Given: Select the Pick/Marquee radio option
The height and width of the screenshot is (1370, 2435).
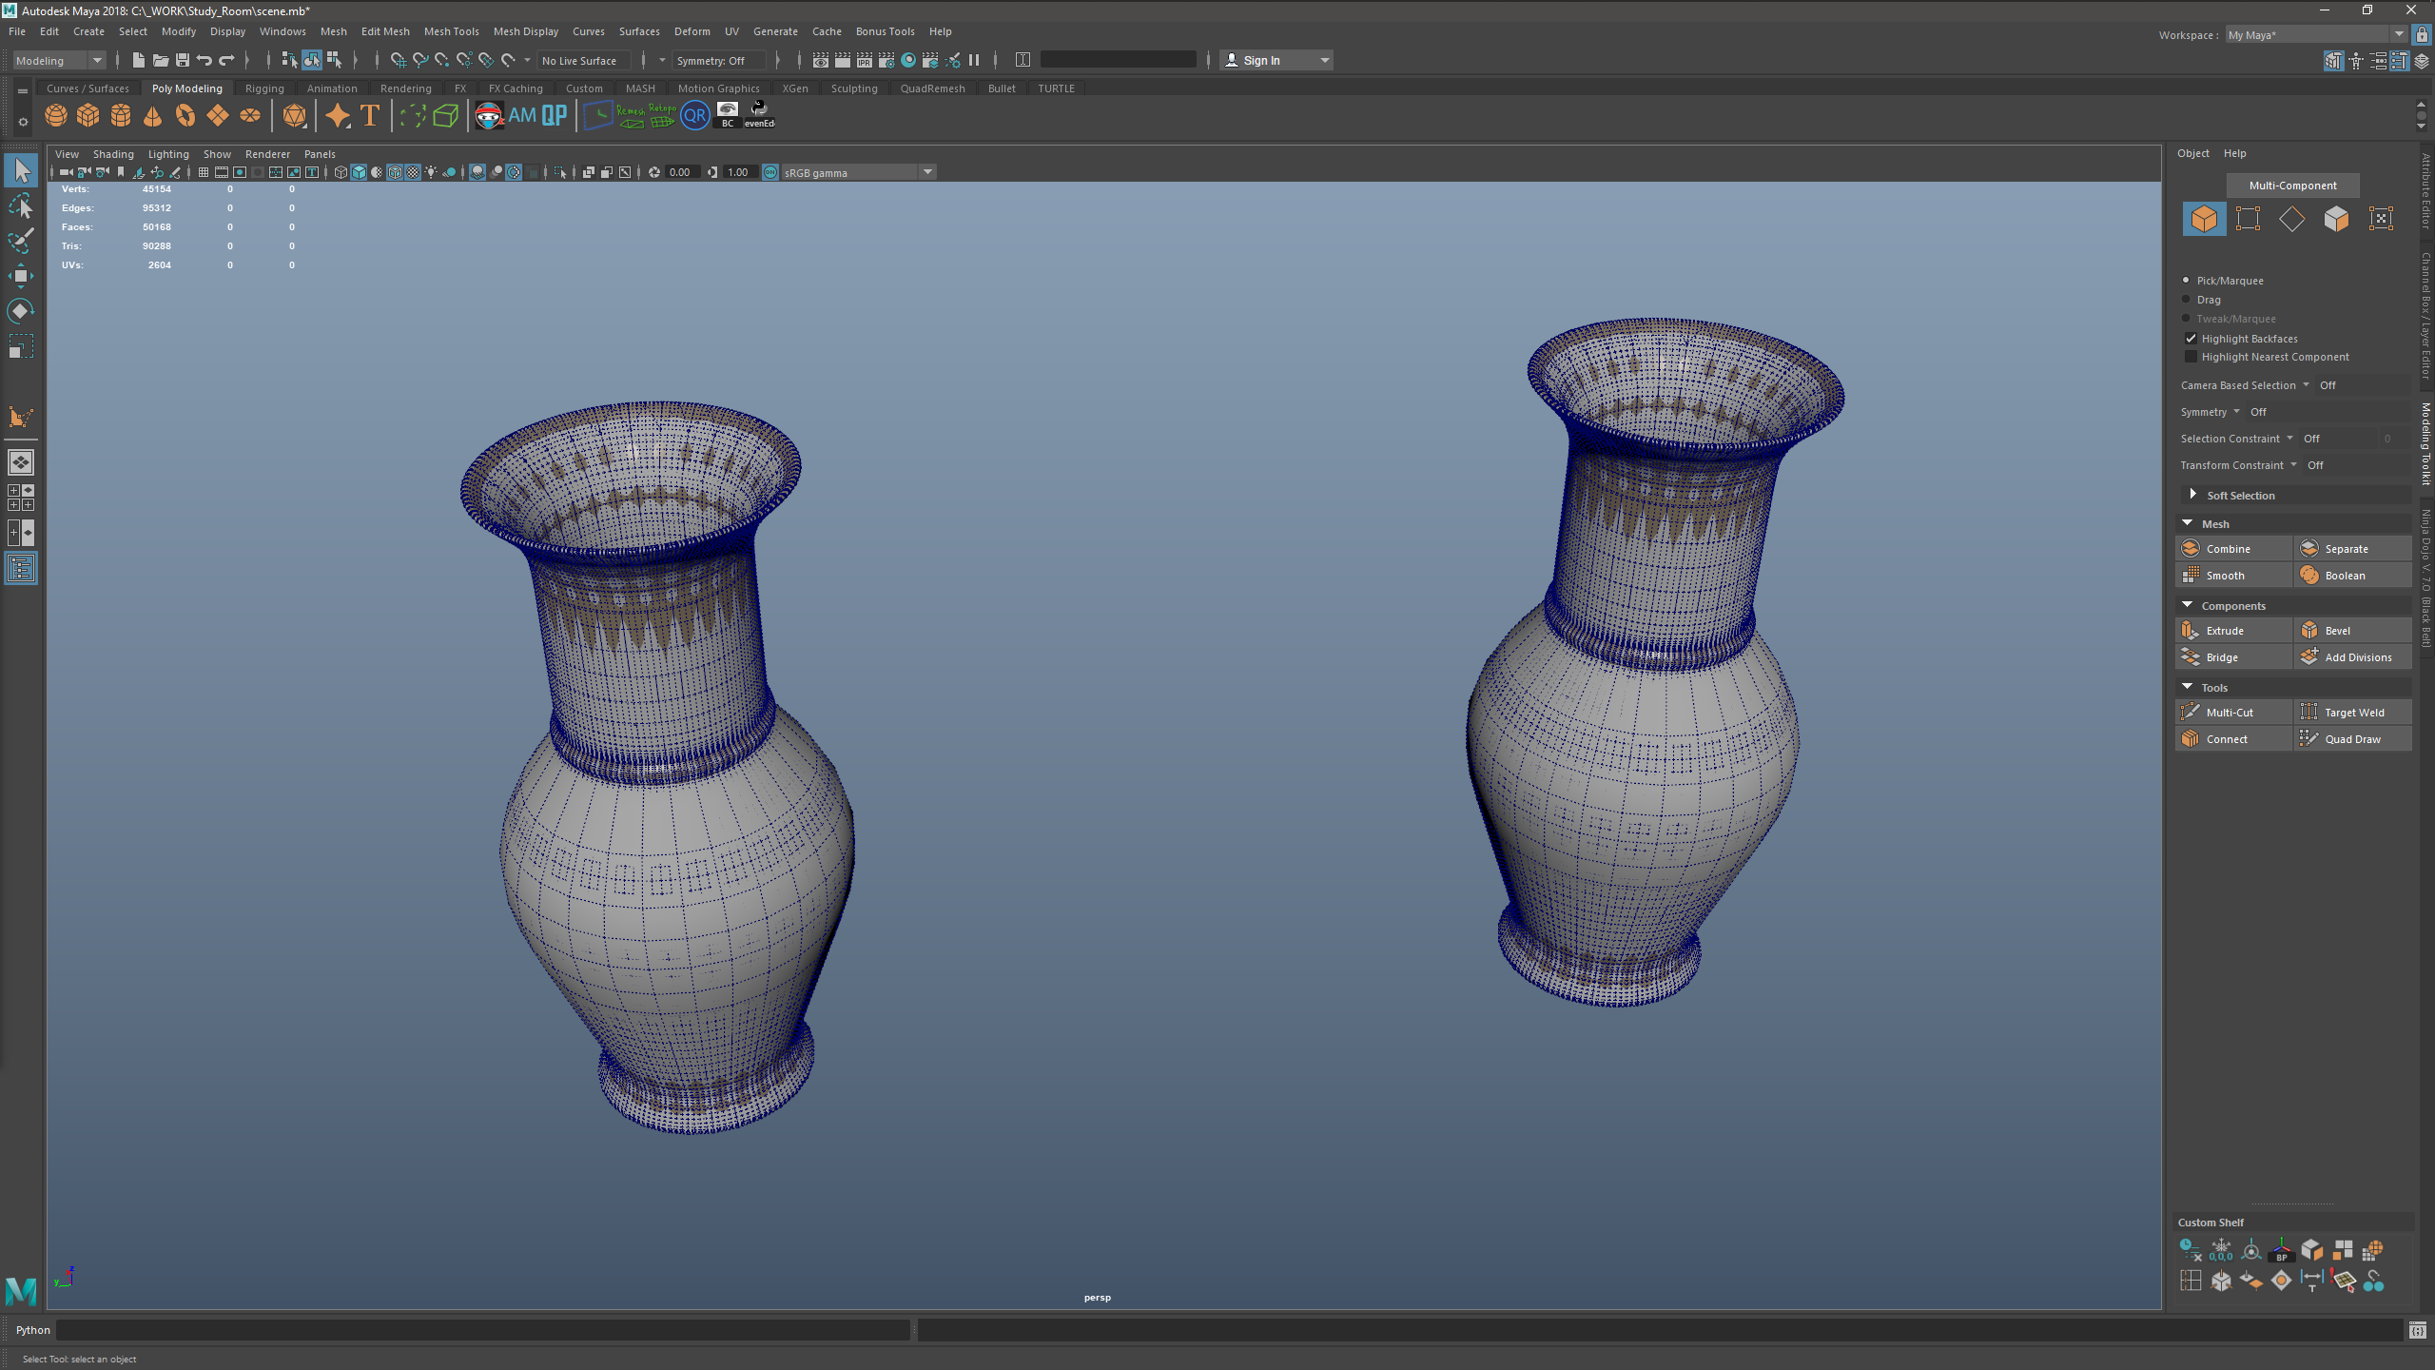Looking at the screenshot, I should (x=2186, y=280).
